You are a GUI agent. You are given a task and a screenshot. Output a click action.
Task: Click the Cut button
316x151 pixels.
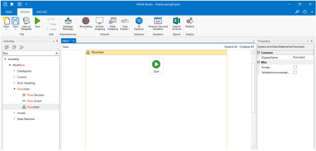(x=51, y=19)
